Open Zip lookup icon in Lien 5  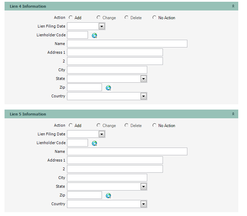(x=108, y=195)
